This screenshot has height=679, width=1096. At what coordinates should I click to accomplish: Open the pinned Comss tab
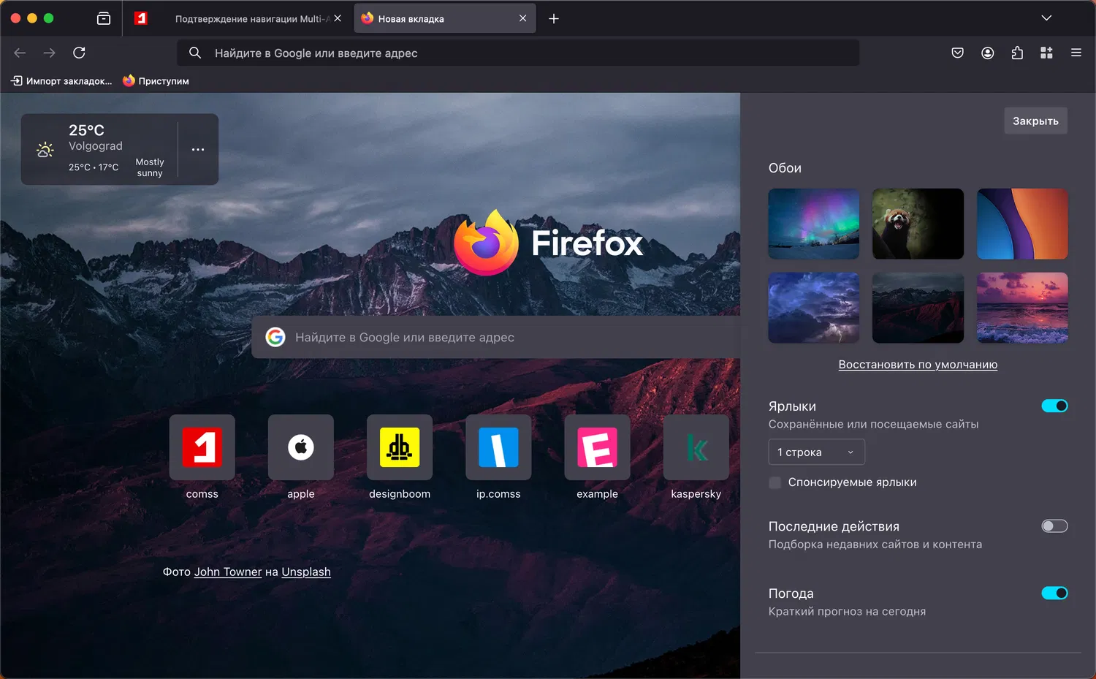(x=141, y=18)
